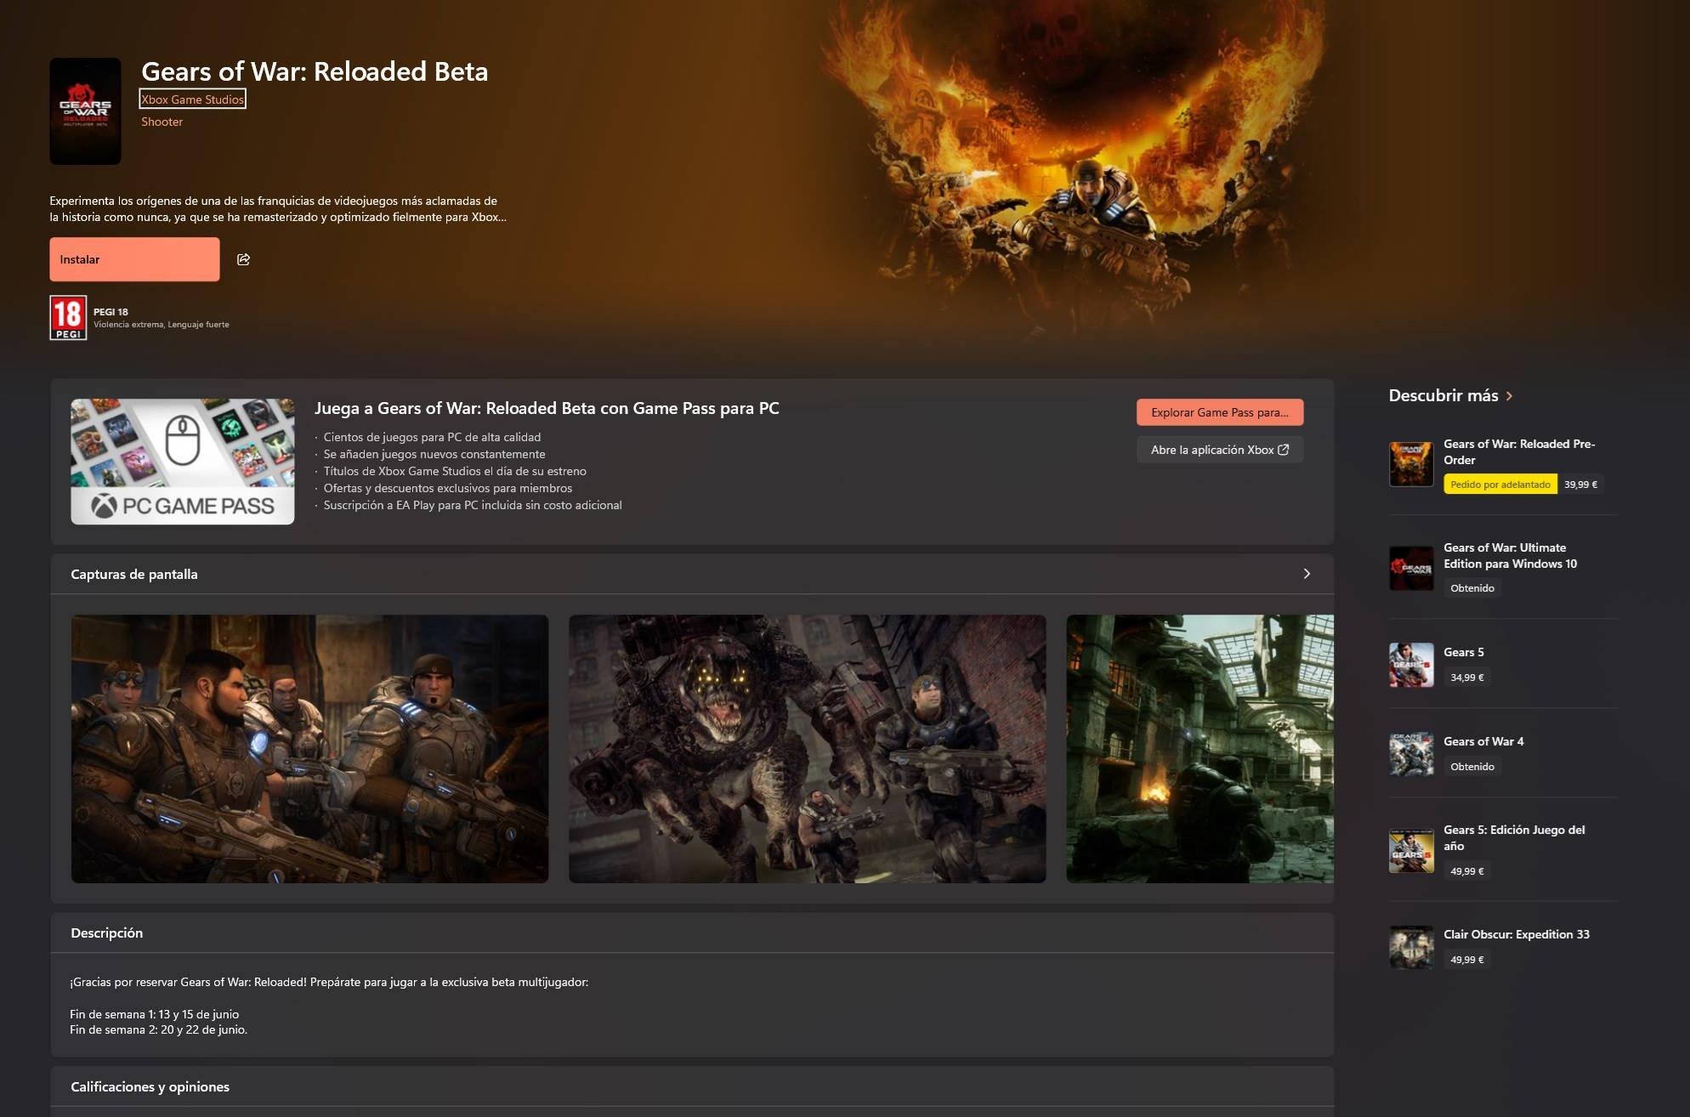Viewport: 1690px width, 1117px height.
Task: Open Gears of War: Reloaded Pre-Order item
Action: click(x=1518, y=451)
